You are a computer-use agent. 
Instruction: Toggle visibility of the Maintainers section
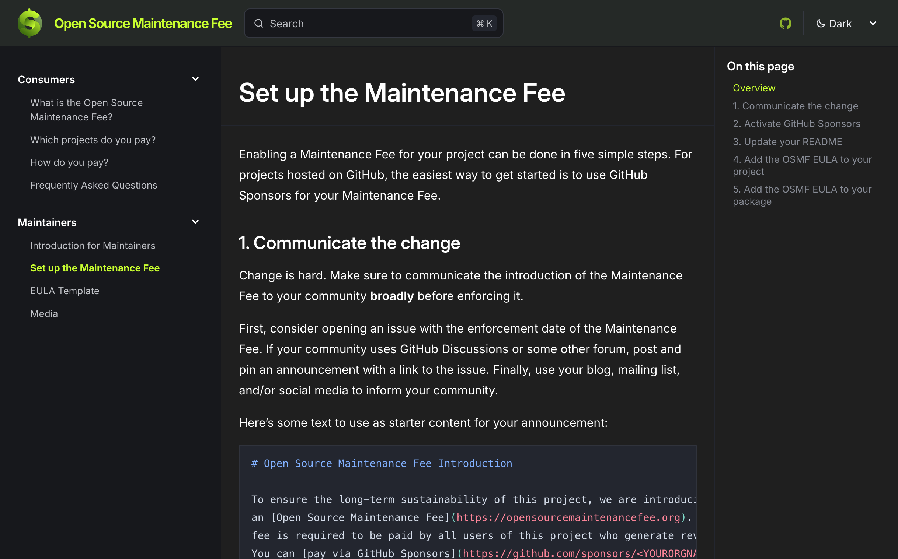pyautogui.click(x=195, y=221)
